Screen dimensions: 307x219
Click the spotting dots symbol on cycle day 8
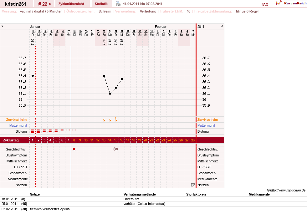point(74,130)
